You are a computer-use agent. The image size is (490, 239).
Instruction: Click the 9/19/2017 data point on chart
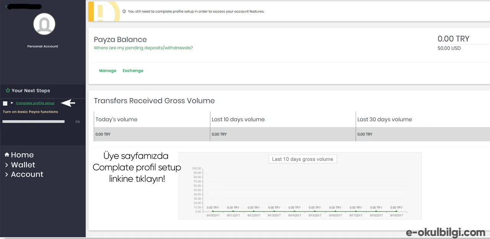[396, 211]
